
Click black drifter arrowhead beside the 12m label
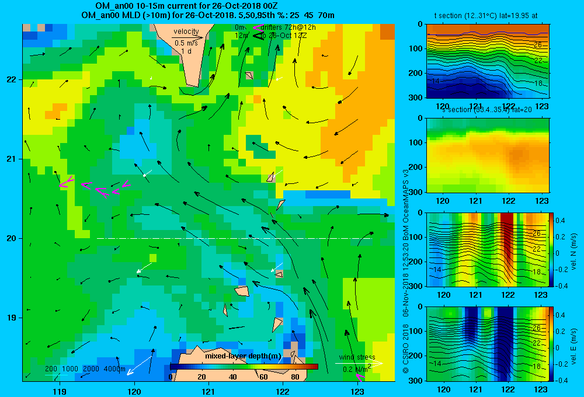pos(258,36)
